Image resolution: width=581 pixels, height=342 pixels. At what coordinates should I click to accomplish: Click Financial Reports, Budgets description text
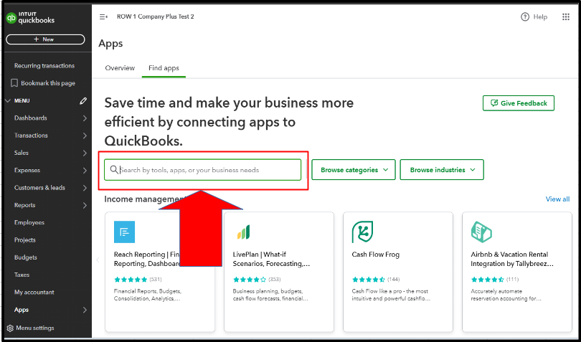tap(148, 295)
